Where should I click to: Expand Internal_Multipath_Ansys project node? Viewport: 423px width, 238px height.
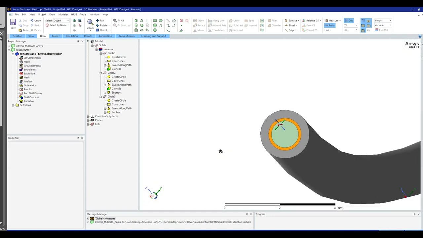[9, 46]
